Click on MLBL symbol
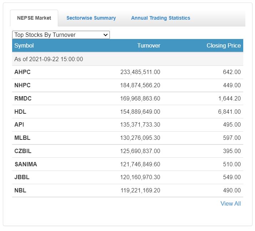The width and height of the screenshot is (255, 231). [x=22, y=138]
